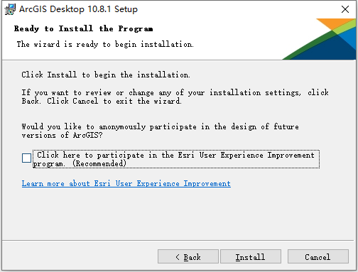Start installation with the Install button
This screenshot has height=272, width=358.
click(251, 256)
